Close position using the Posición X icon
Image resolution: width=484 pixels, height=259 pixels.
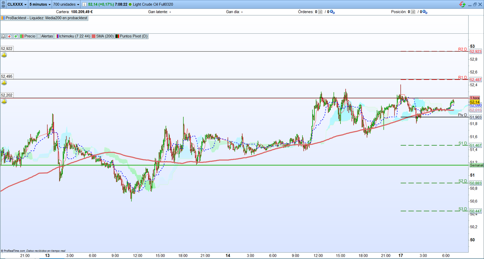(413, 12)
